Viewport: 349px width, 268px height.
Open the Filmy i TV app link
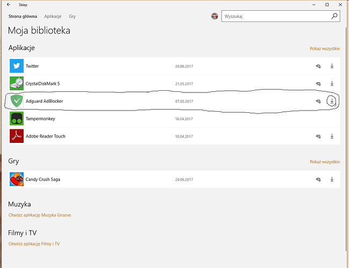34,244
